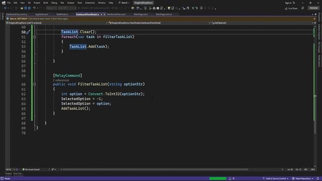Open the Error List panel tab

point(19,173)
